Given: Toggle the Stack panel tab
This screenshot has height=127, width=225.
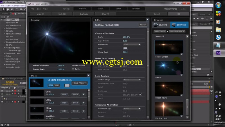Looking at the screenshot, I should coord(100,9).
